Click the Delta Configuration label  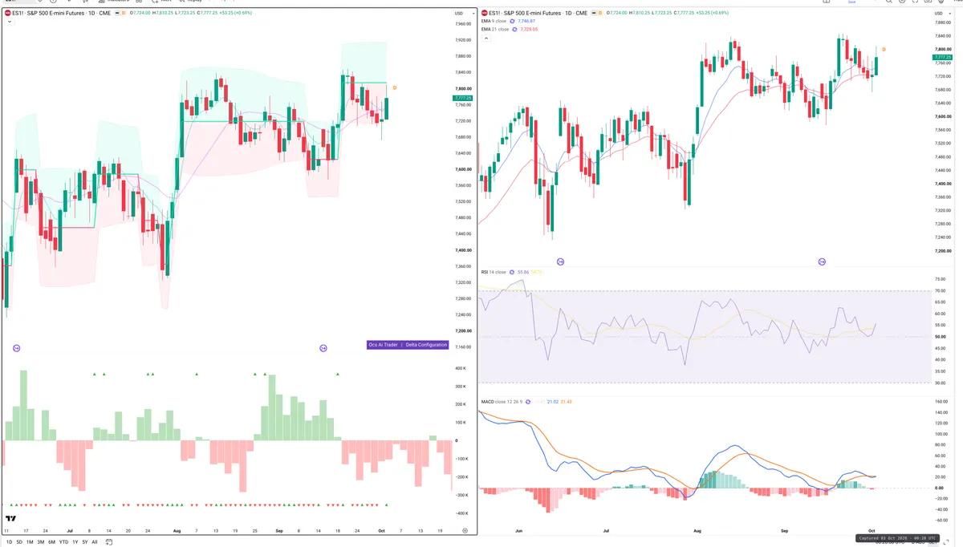coord(426,345)
